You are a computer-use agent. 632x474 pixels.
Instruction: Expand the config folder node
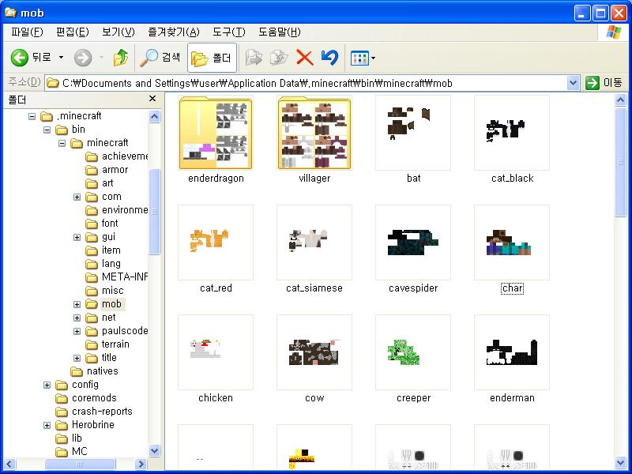[47, 385]
